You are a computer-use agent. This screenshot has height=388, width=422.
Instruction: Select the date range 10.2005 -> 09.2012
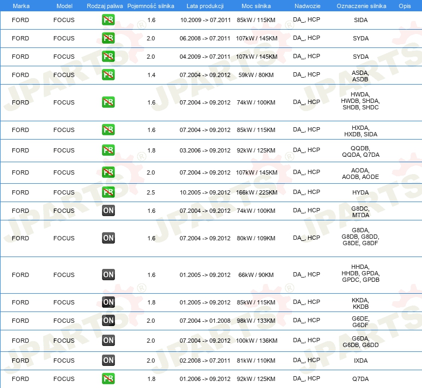(x=206, y=192)
